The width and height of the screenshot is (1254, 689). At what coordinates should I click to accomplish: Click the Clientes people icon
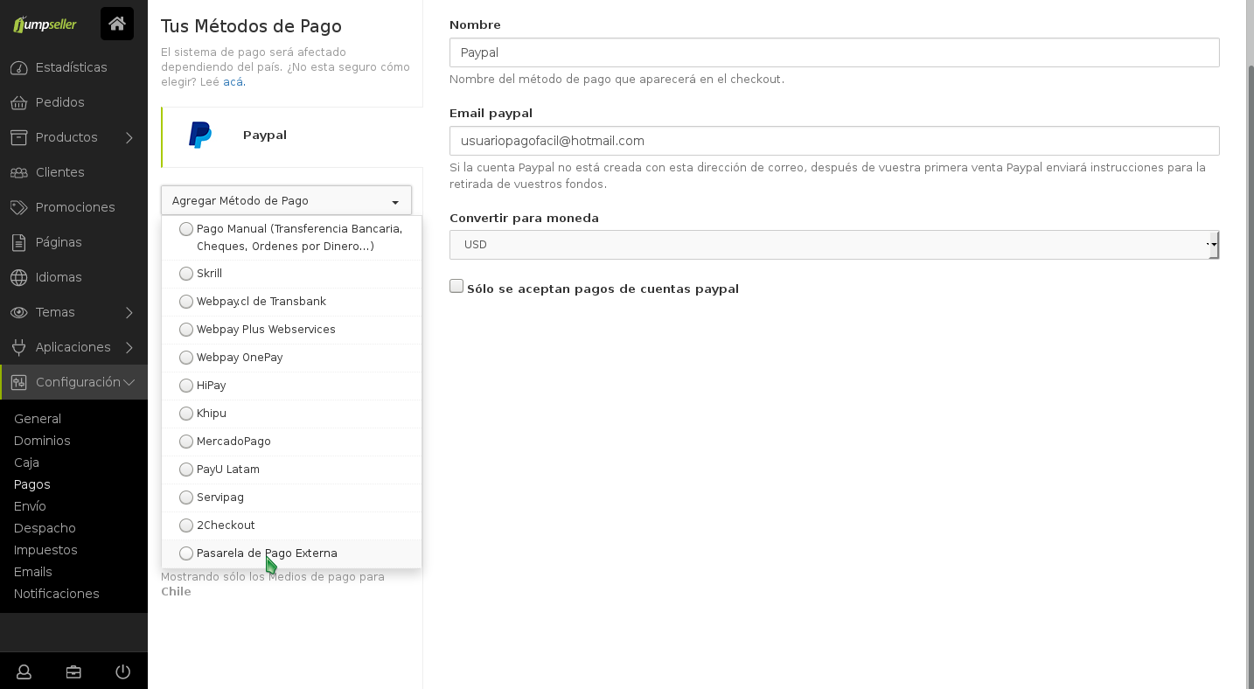(x=18, y=172)
